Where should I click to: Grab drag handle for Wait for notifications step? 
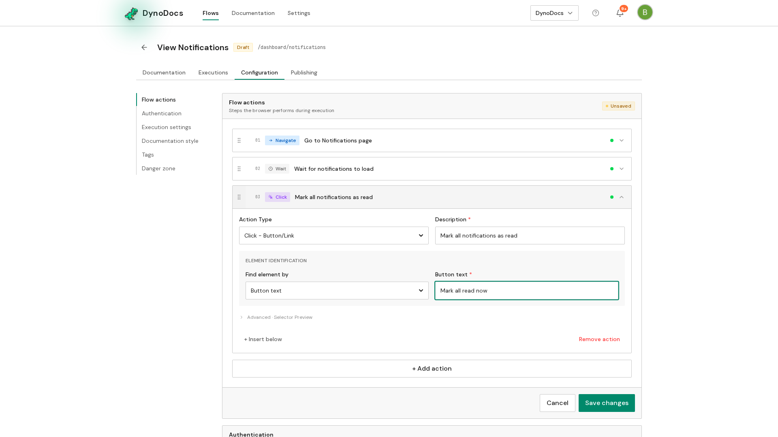pos(239,169)
